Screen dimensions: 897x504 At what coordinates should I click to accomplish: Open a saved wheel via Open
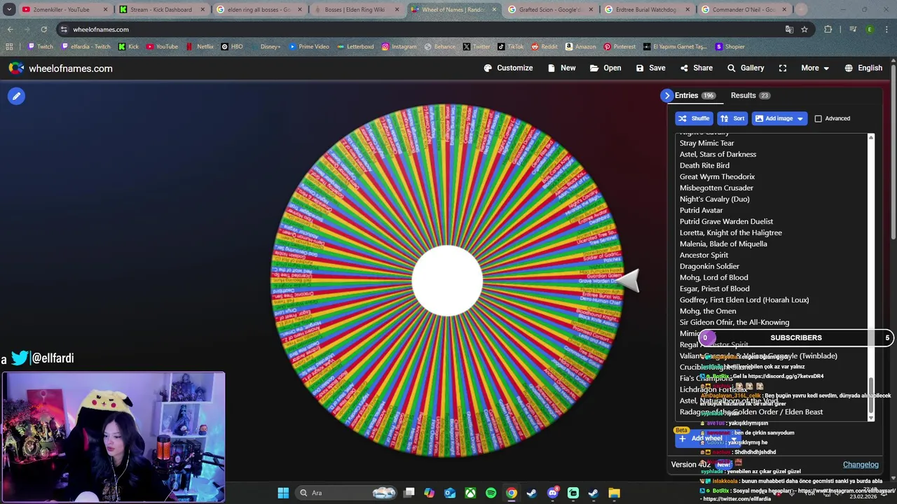tap(605, 68)
